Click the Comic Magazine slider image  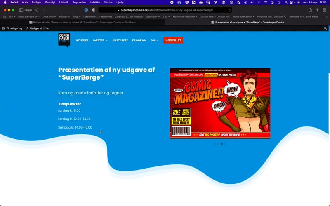220,103
